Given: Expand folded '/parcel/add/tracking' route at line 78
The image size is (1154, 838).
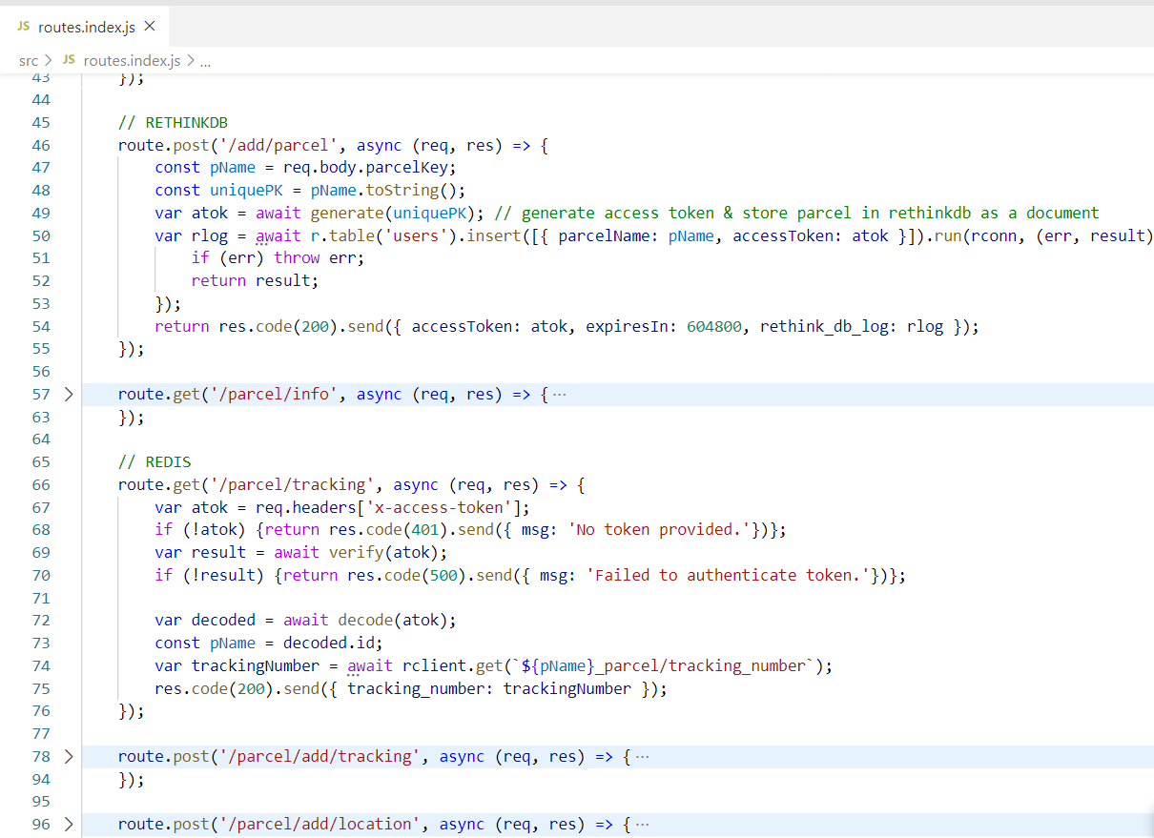Looking at the screenshot, I should (x=68, y=756).
